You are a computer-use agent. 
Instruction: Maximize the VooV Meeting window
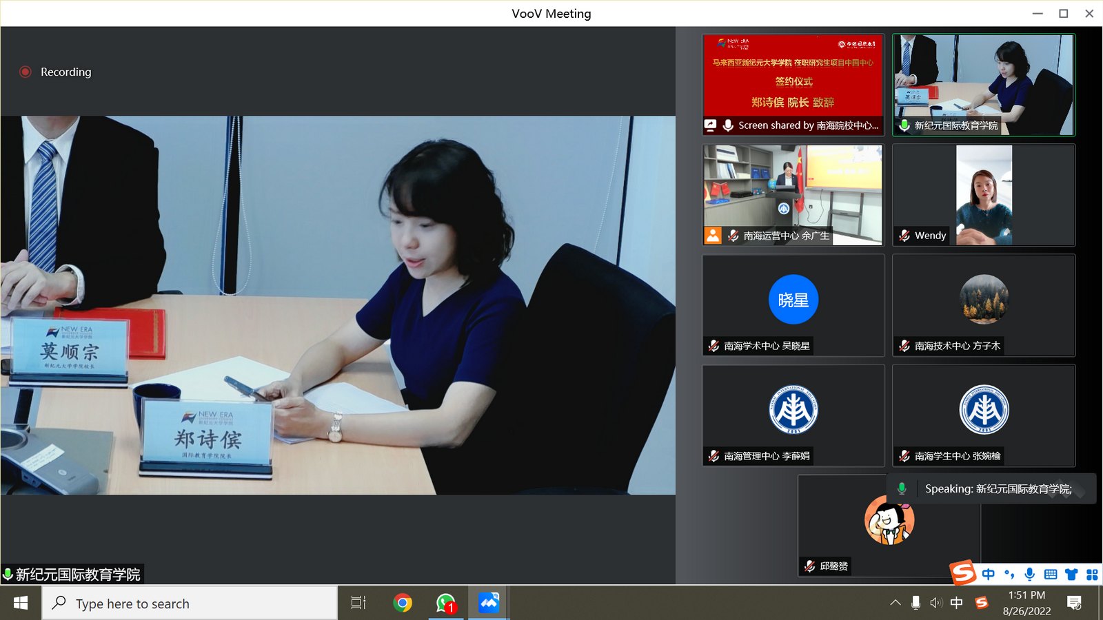[1064, 13]
